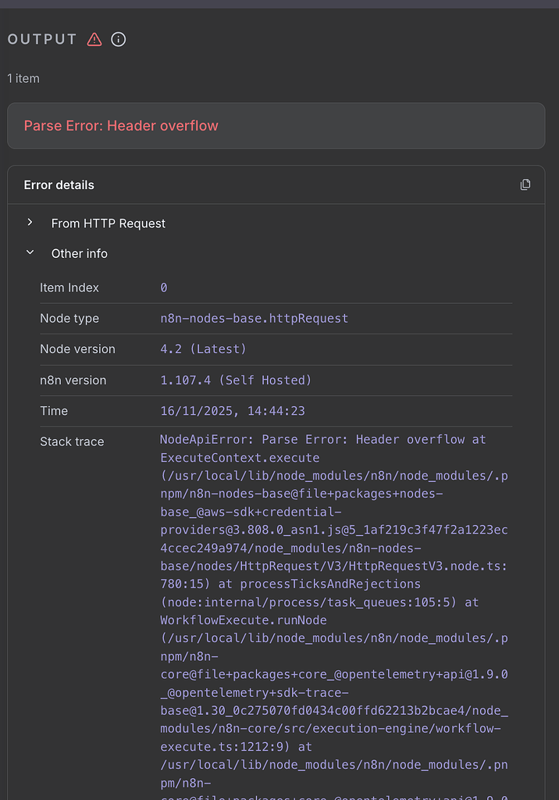The height and width of the screenshot is (800, 559).
Task: Click the 1 item count text
Action: pyautogui.click(x=23, y=78)
